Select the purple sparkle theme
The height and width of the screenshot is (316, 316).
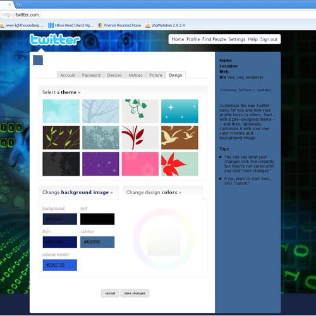(x=100, y=164)
